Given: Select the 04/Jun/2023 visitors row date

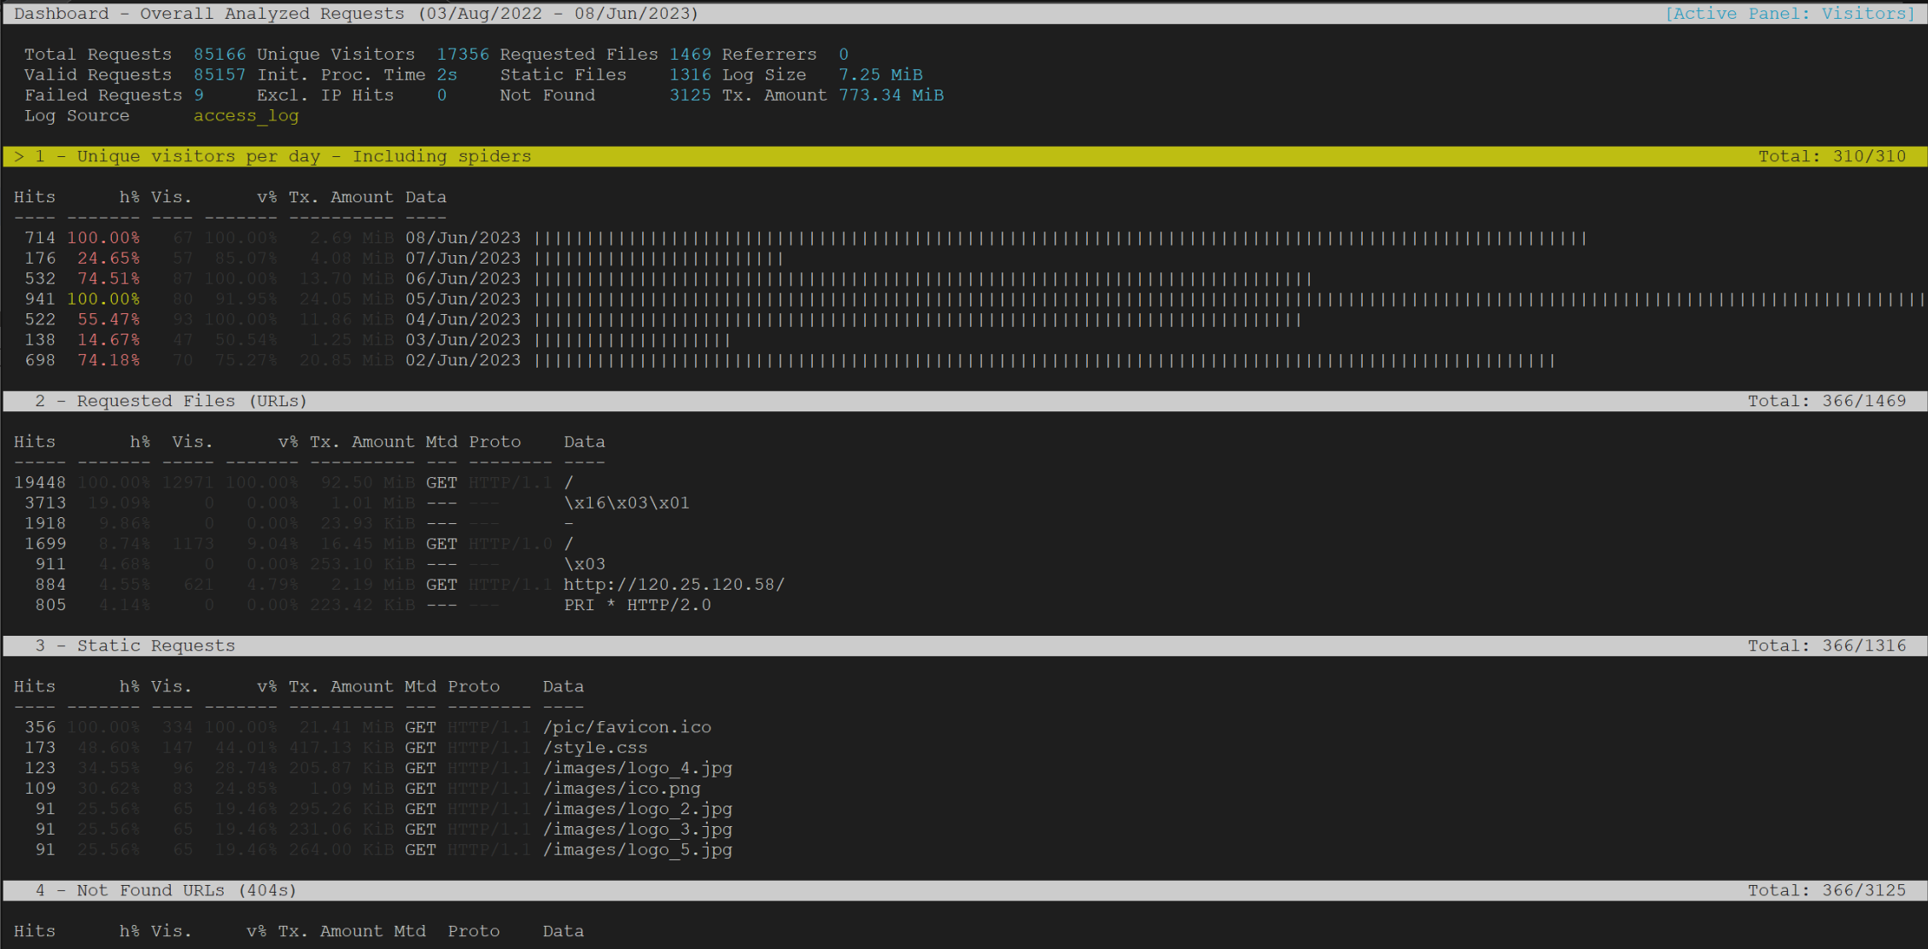Looking at the screenshot, I should [463, 320].
